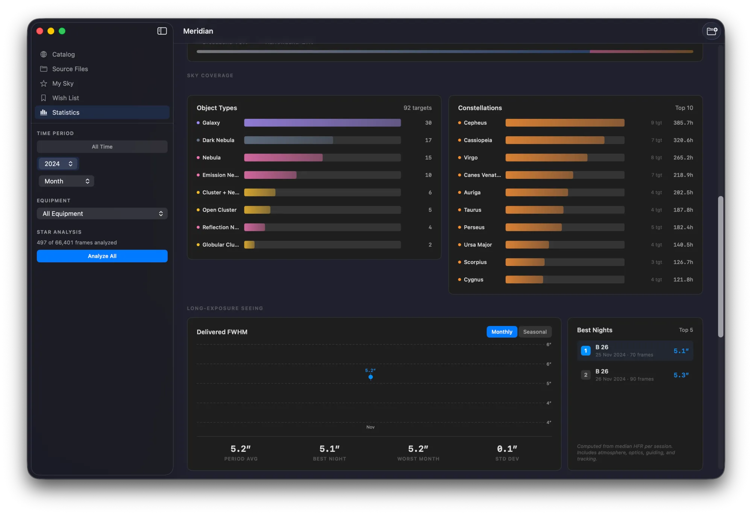Toggle the sidebar visibility icon

pyautogui.click(x=162, y=31)
